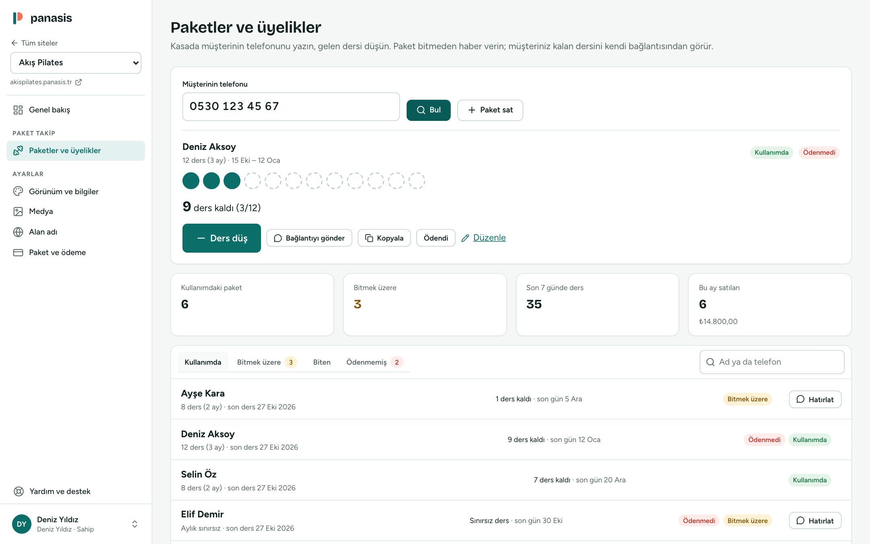870x544 pixels.
Task: Open Medya image icon
Action: pyautogui.click(x=18, y=212)
